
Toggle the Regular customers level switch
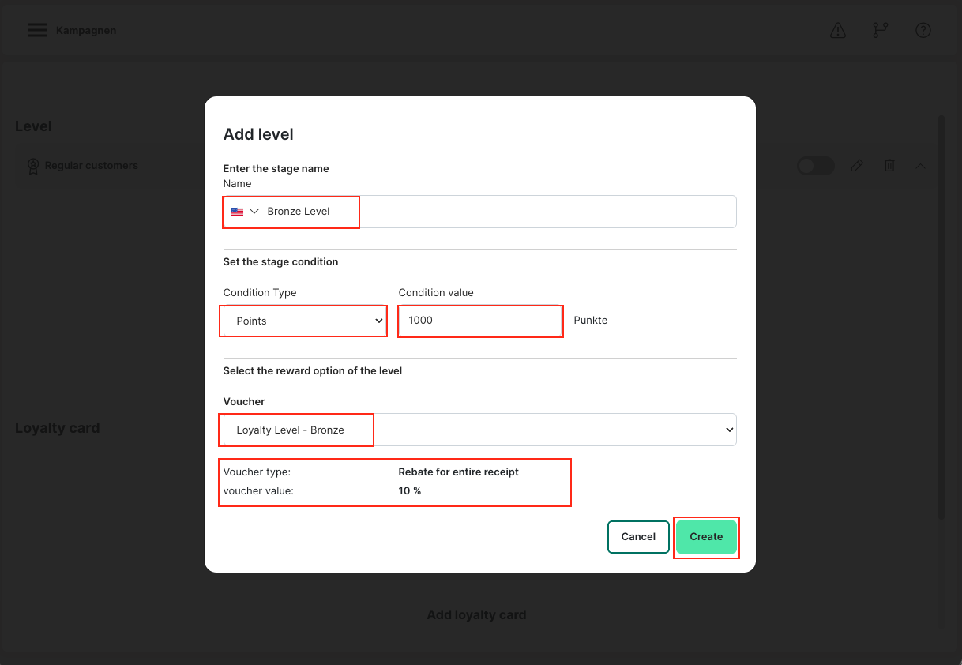[816, 166]
